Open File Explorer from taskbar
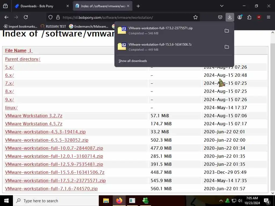This screenshot has width=275, height=206. pyautogui.click(x=106, y=201)
